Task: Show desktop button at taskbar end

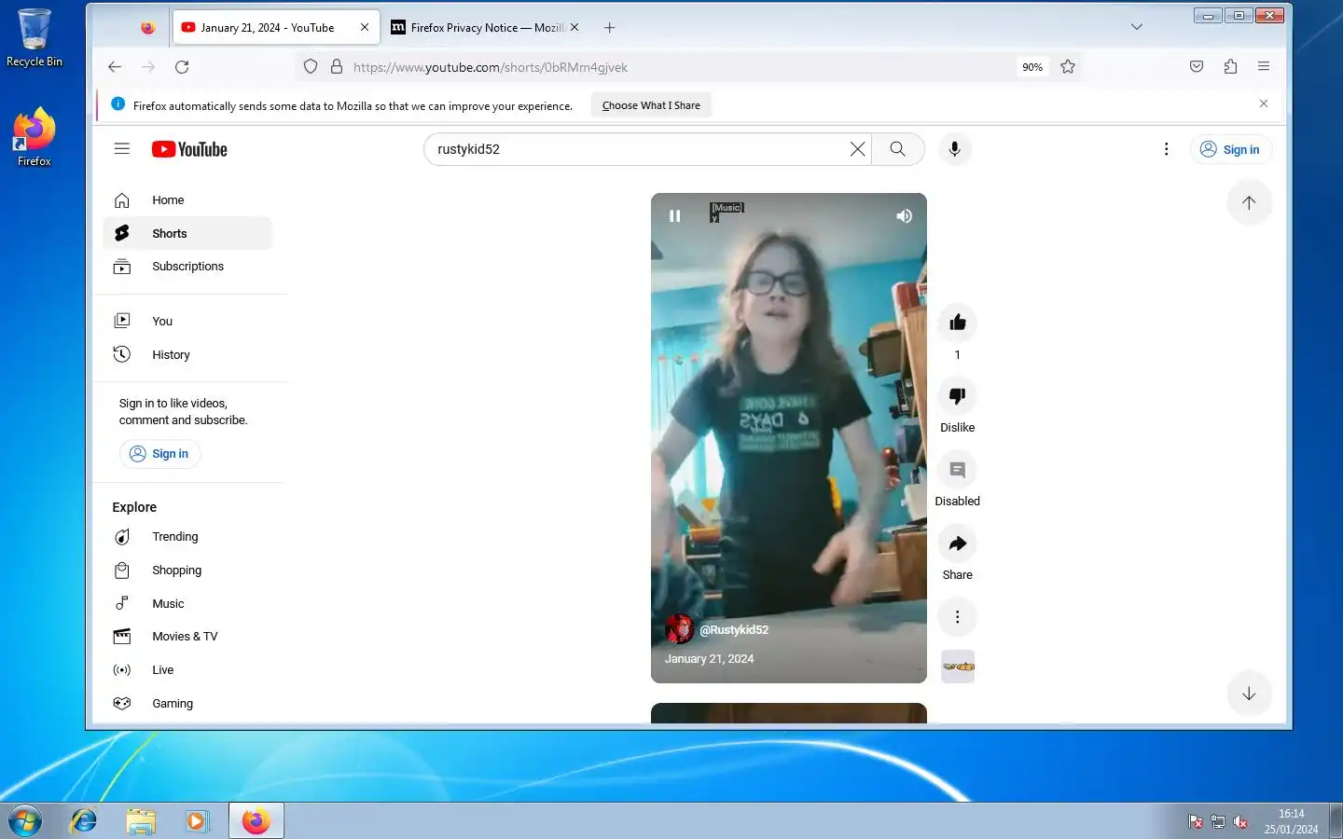Action: click(x=1336, y=821)
